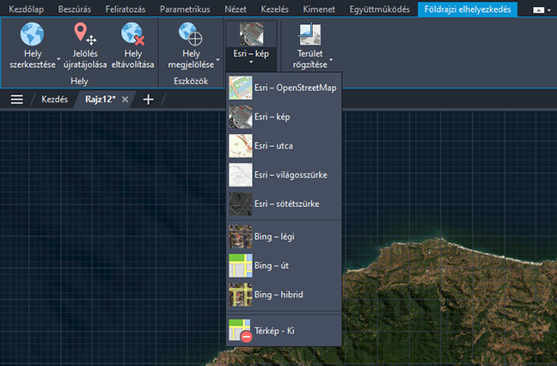Click the Terület rögzítése capture icon
Viewport: 557px width, 366px height.
pyautogui.click(x=309, y=34)
